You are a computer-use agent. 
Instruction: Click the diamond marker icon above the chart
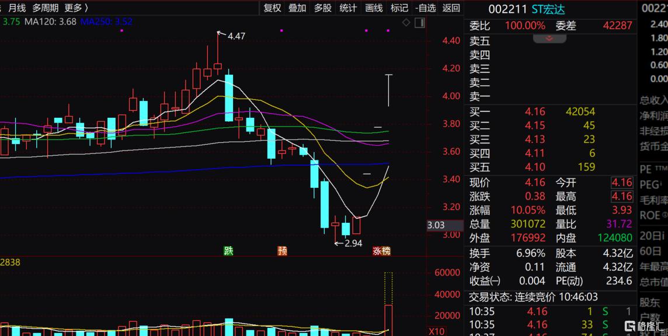(x=406, y=23)
